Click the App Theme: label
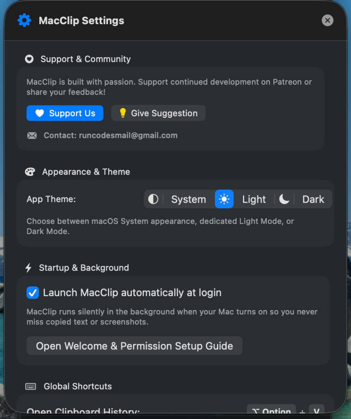The image size is (351, 419). point(51,199)
